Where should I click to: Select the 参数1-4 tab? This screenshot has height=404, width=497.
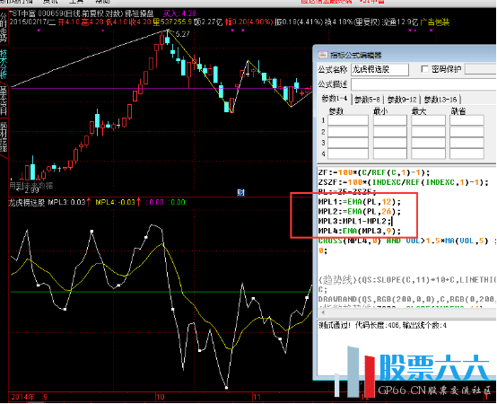[334, 99]
